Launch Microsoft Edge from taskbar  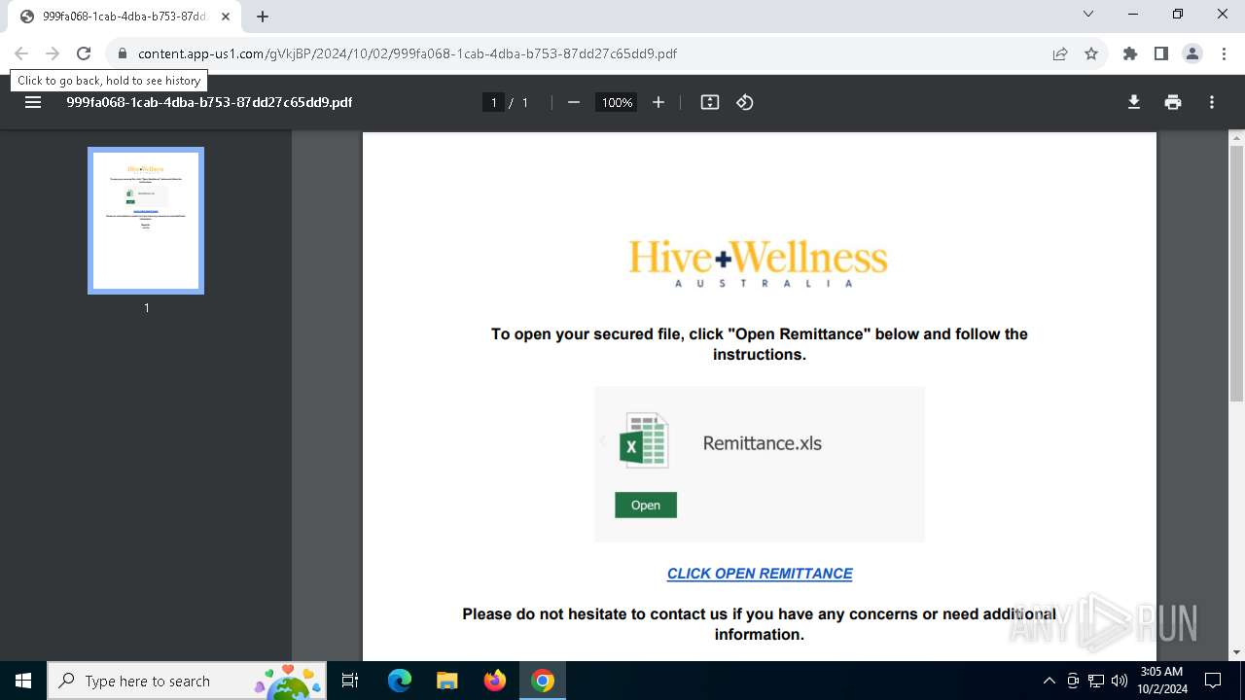coord(400,681)
